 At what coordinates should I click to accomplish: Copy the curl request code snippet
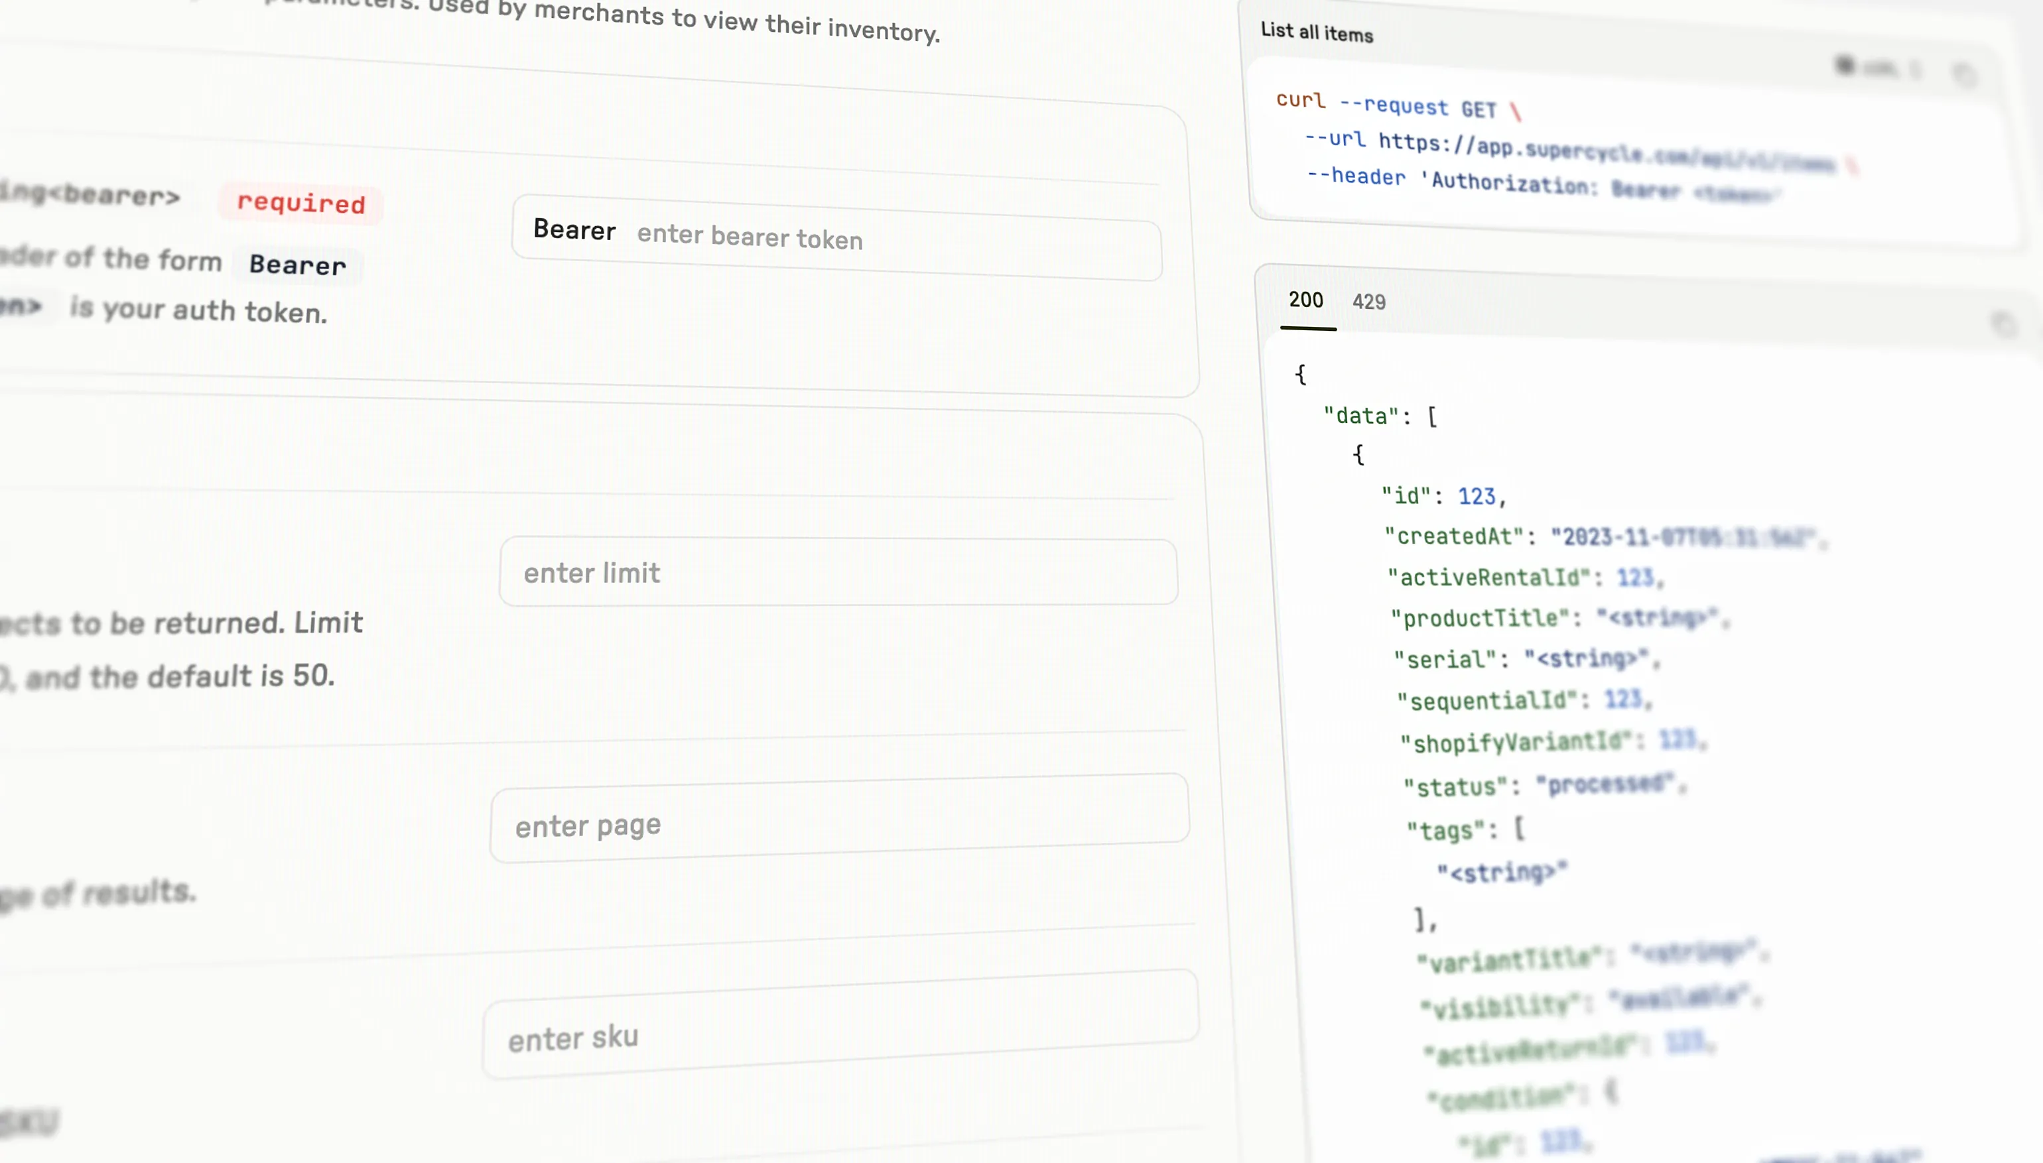[x=1965, y=76]
